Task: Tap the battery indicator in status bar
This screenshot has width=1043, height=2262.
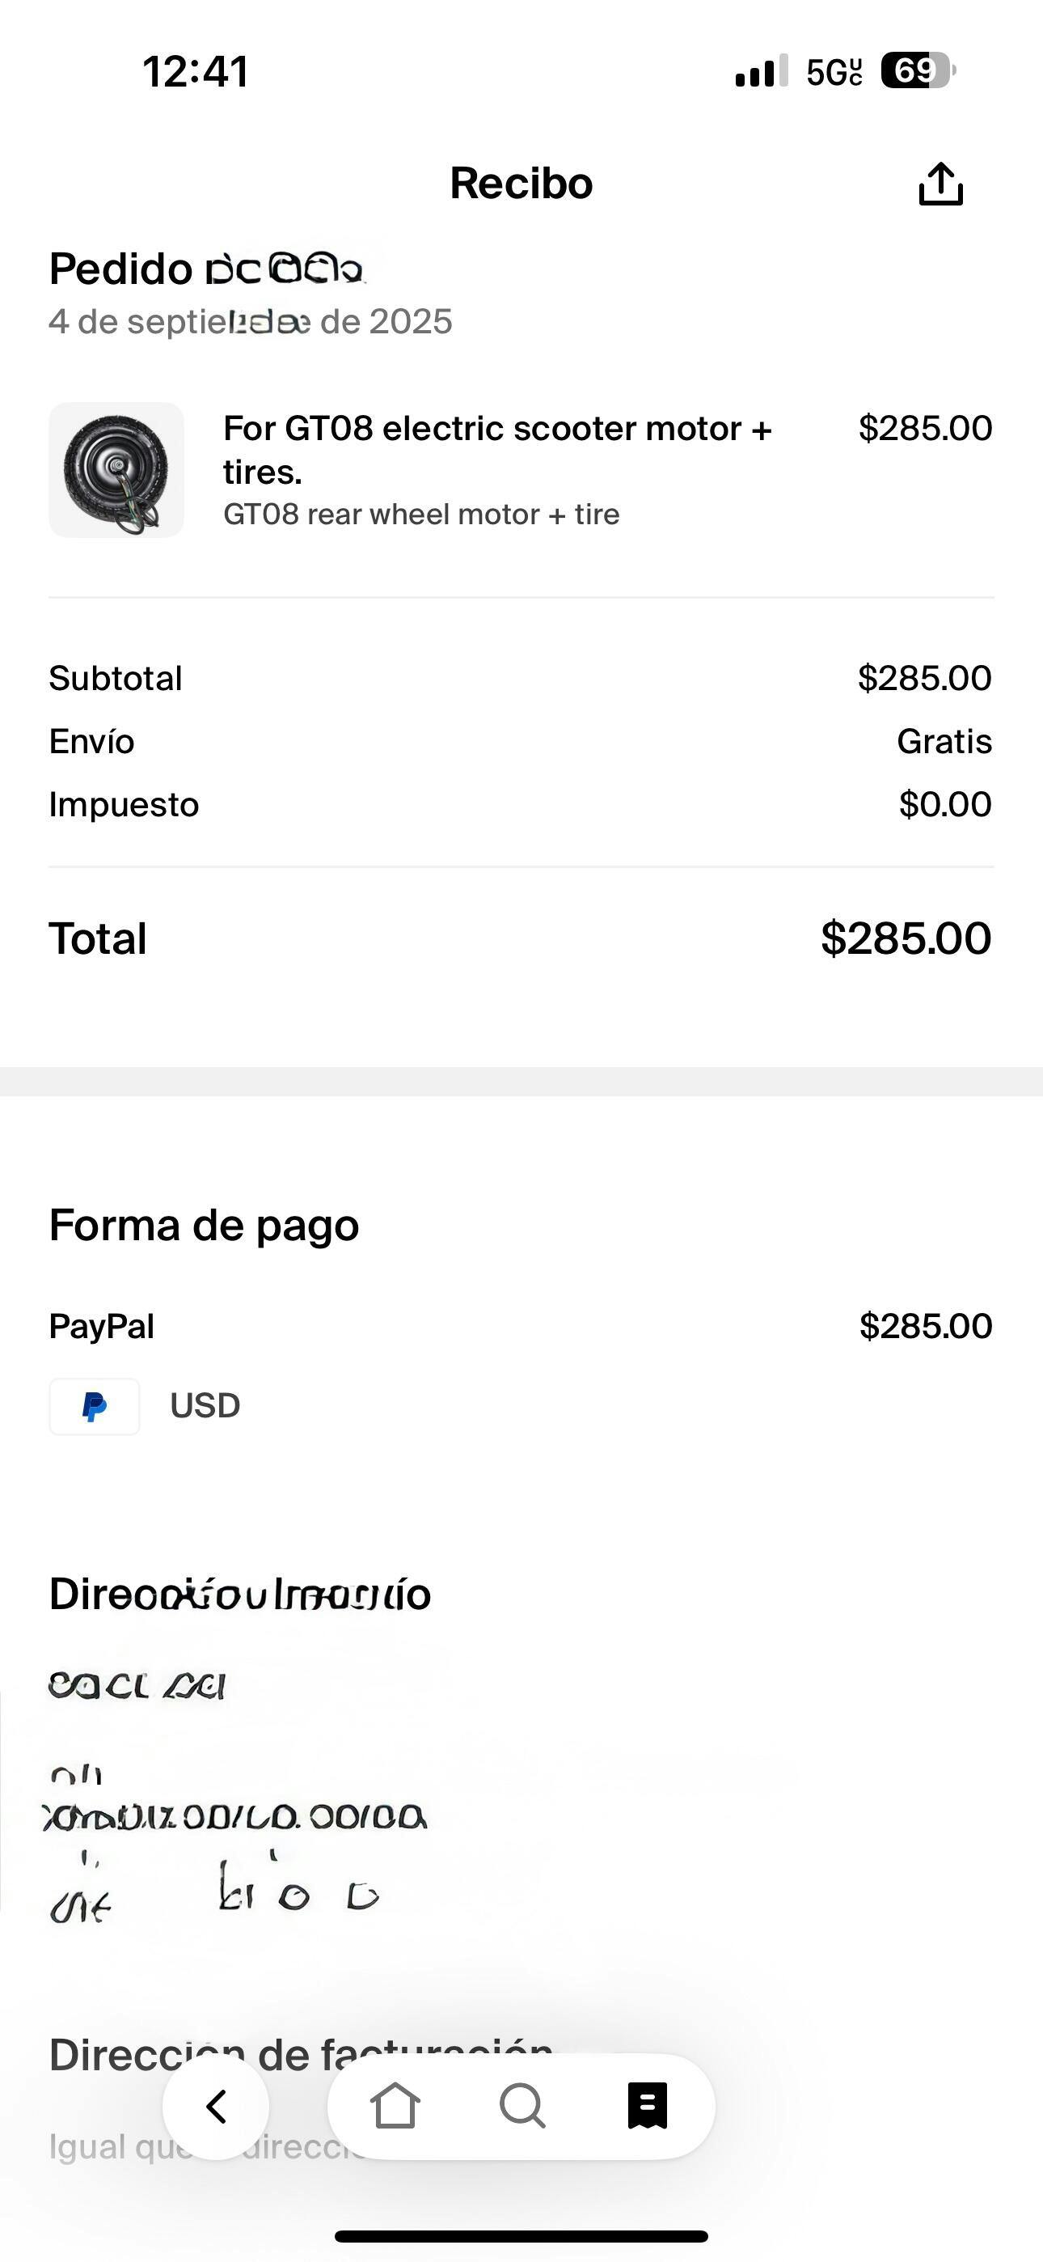Action: coord(917,71)
